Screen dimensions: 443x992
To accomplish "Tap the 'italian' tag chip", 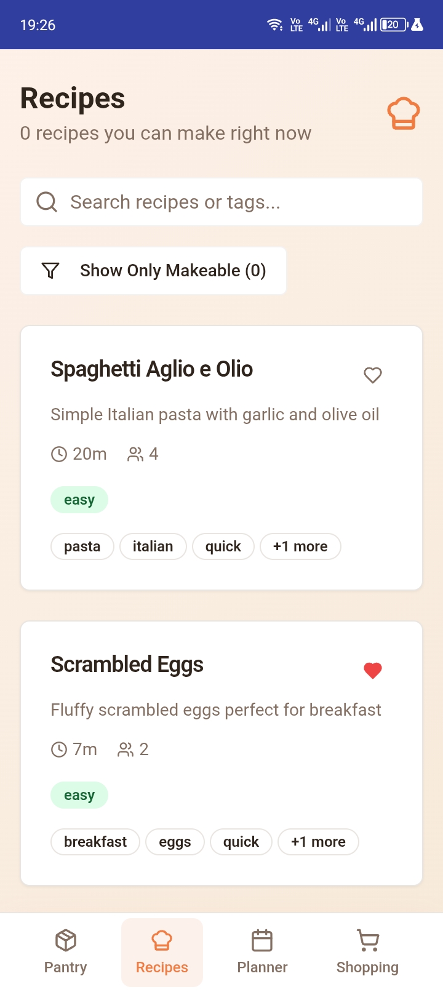I will coord(153,546).
